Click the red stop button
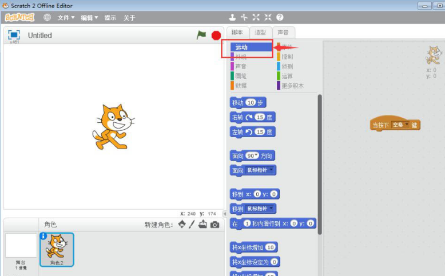 pyautogui.click(x=216, y=35)
